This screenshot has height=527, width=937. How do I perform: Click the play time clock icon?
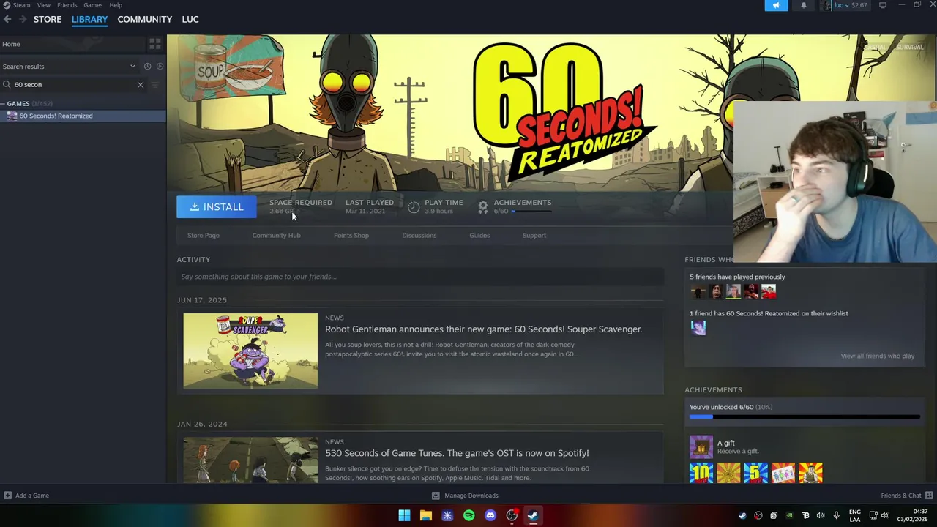[x=414, y=207]
